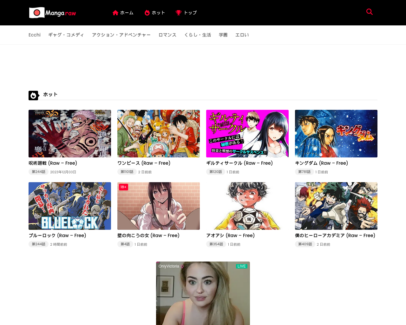The image size is (406, 325).
Task: Select the くらし・生活 category
Action: pyautogui.click(x=198, y=35)
